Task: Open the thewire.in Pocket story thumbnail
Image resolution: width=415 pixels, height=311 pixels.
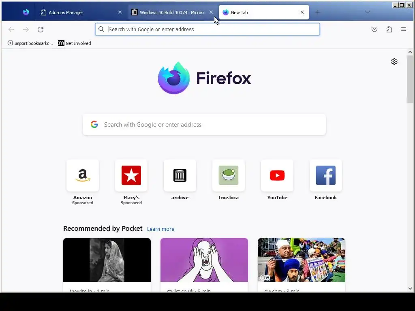Action: (107, 260)
